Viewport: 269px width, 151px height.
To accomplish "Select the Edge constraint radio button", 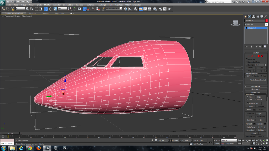I will (256, 97).
